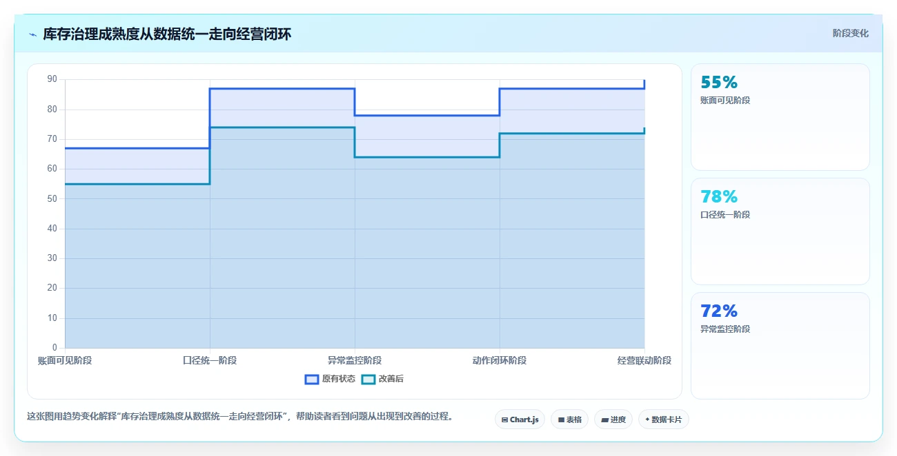Select the 表格 tag
Screen dimensions: 897x456
[569, 419]
